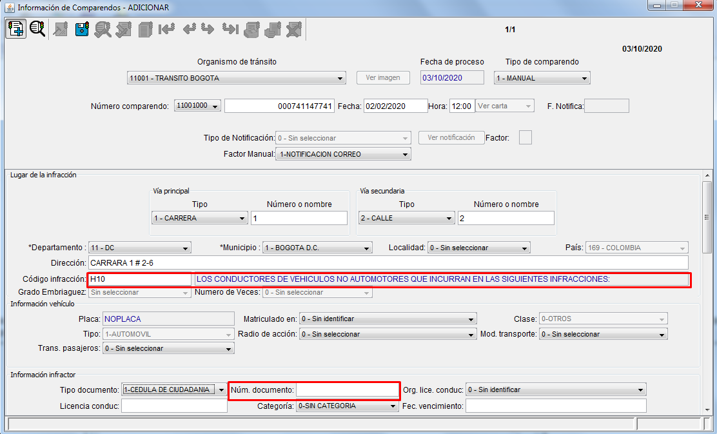717x434 pixels.
Task: Click the Código infracción field
Action: (x=140, y=279)
